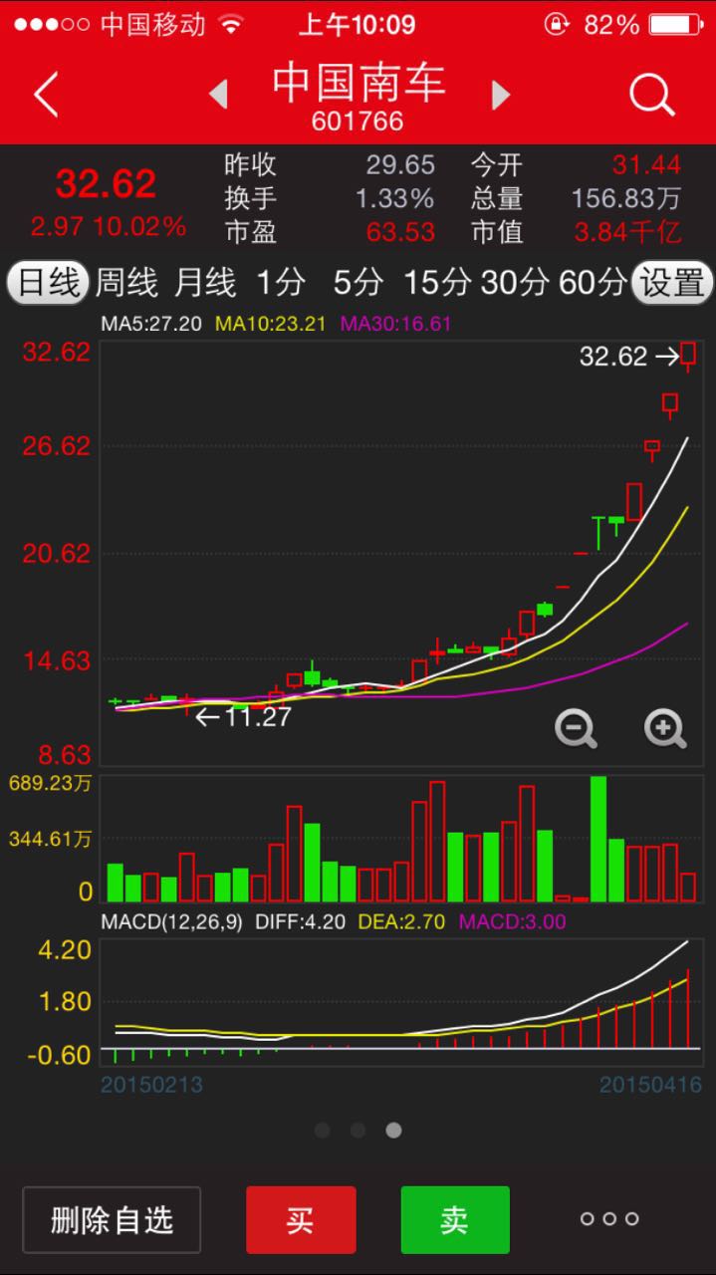Select the 15分 chart tab
716x1275 pixels.
437,282
